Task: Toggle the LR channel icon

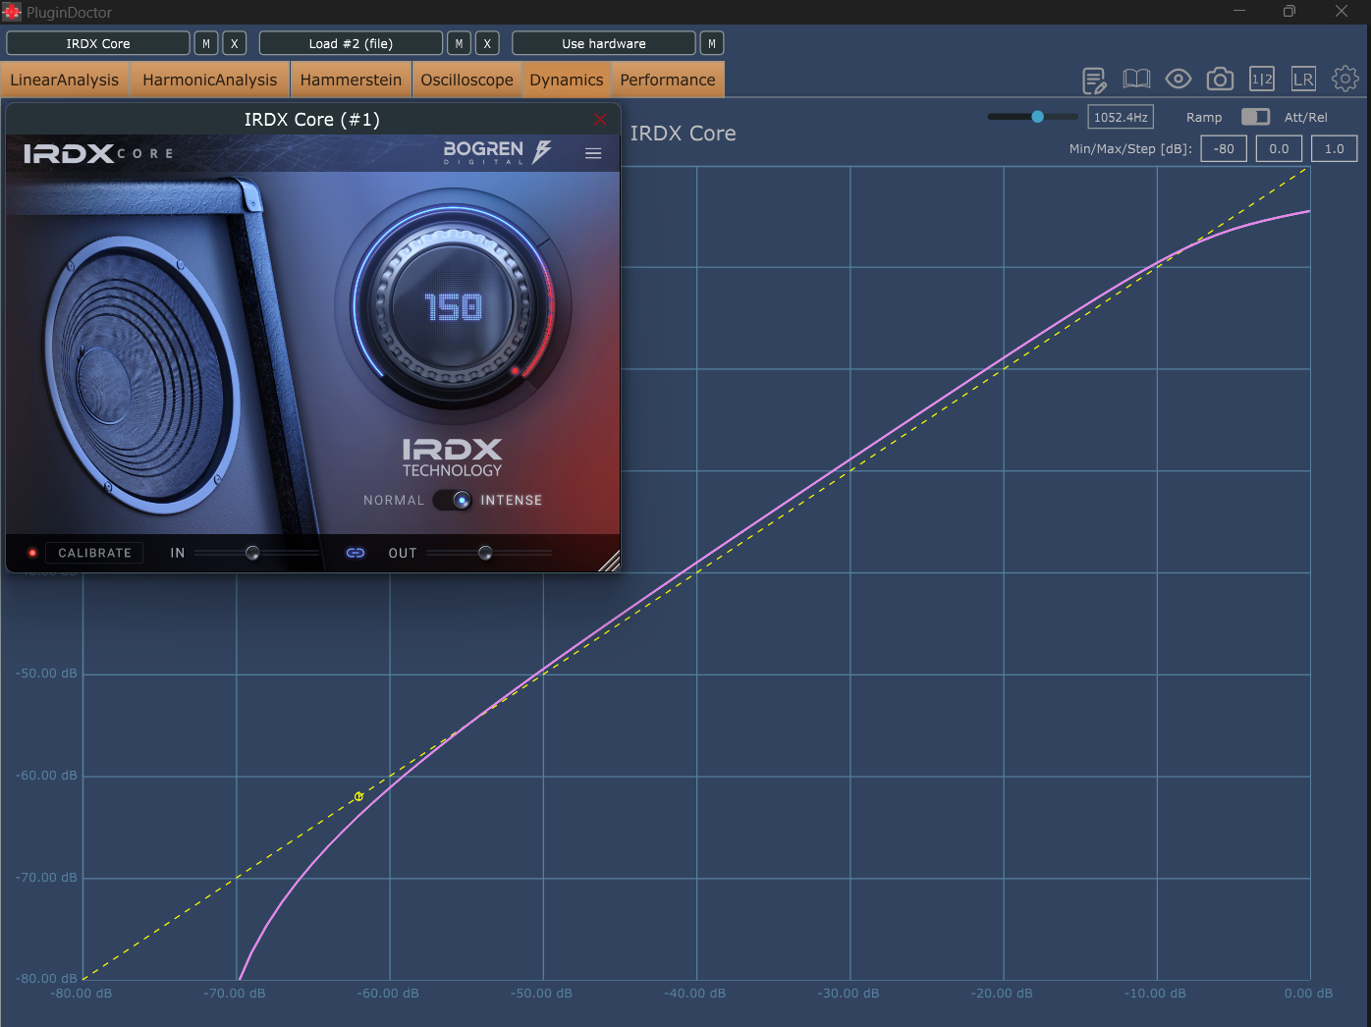Action: (x=1303, y=80)
